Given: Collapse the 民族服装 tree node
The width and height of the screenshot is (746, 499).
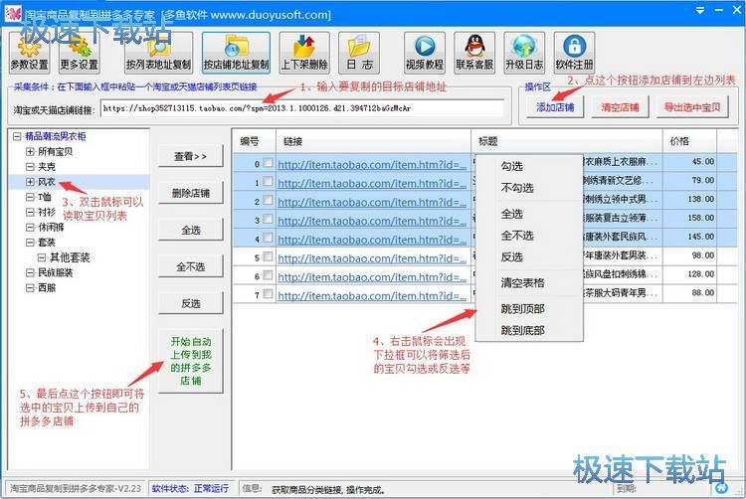Looking at the screenshot, I should (30, 272).
